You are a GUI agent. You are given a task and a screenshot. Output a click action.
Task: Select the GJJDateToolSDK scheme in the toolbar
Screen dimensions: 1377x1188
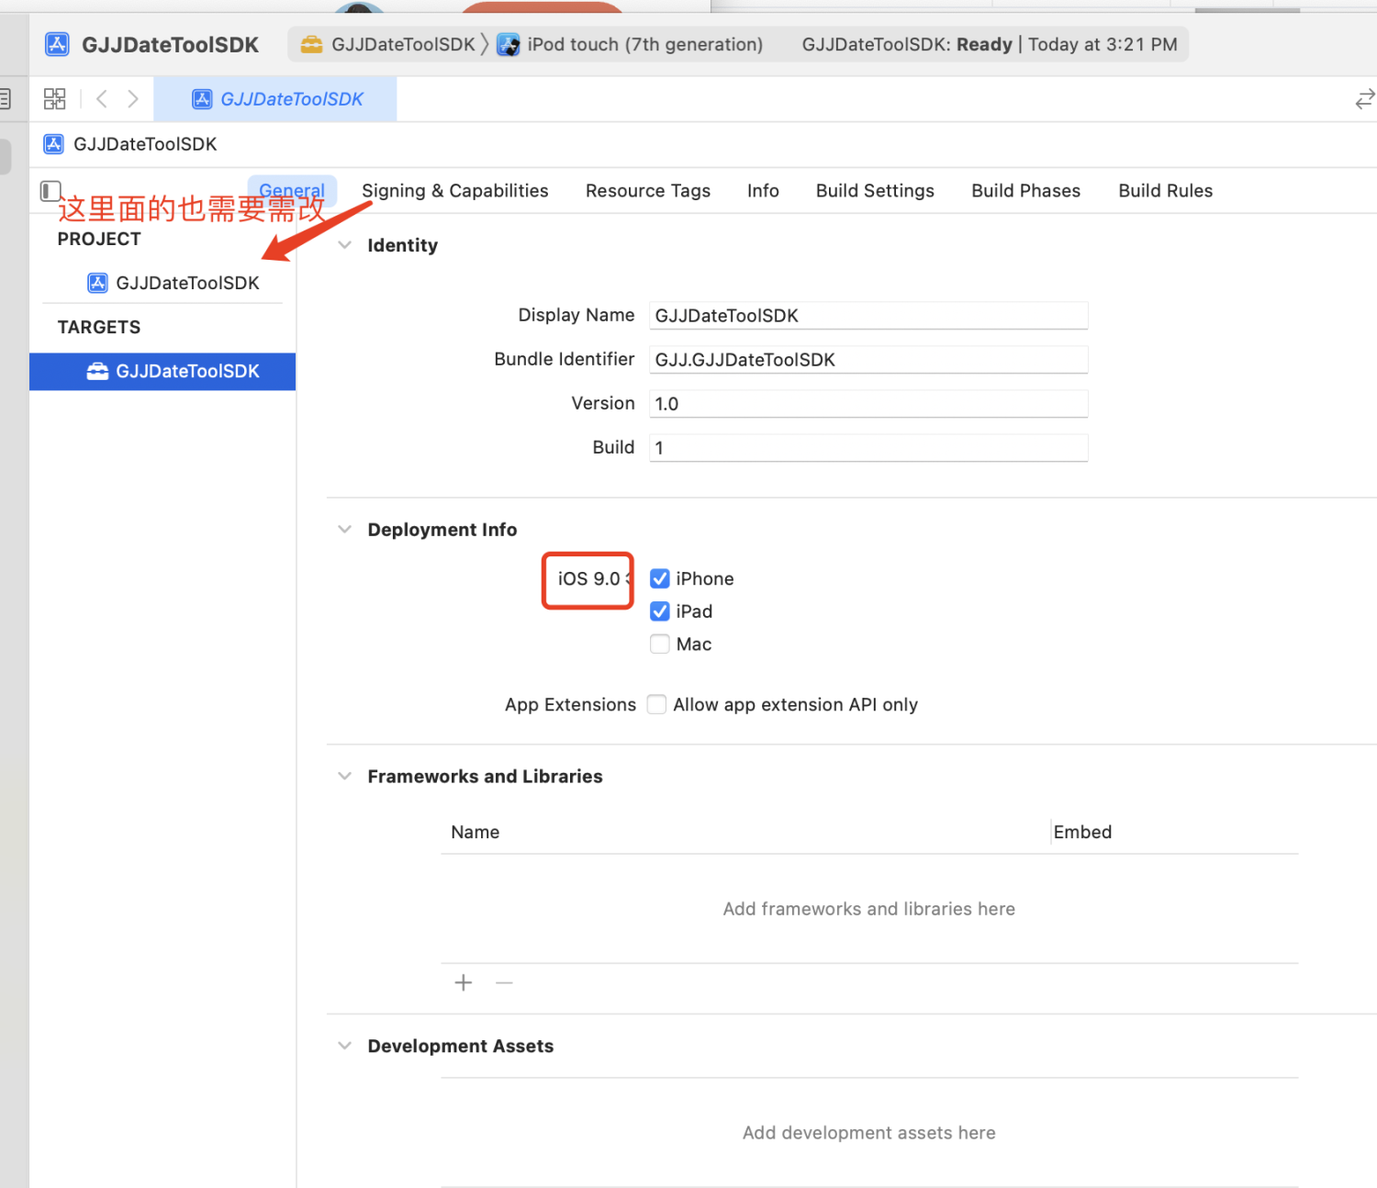tap(390, 45)
